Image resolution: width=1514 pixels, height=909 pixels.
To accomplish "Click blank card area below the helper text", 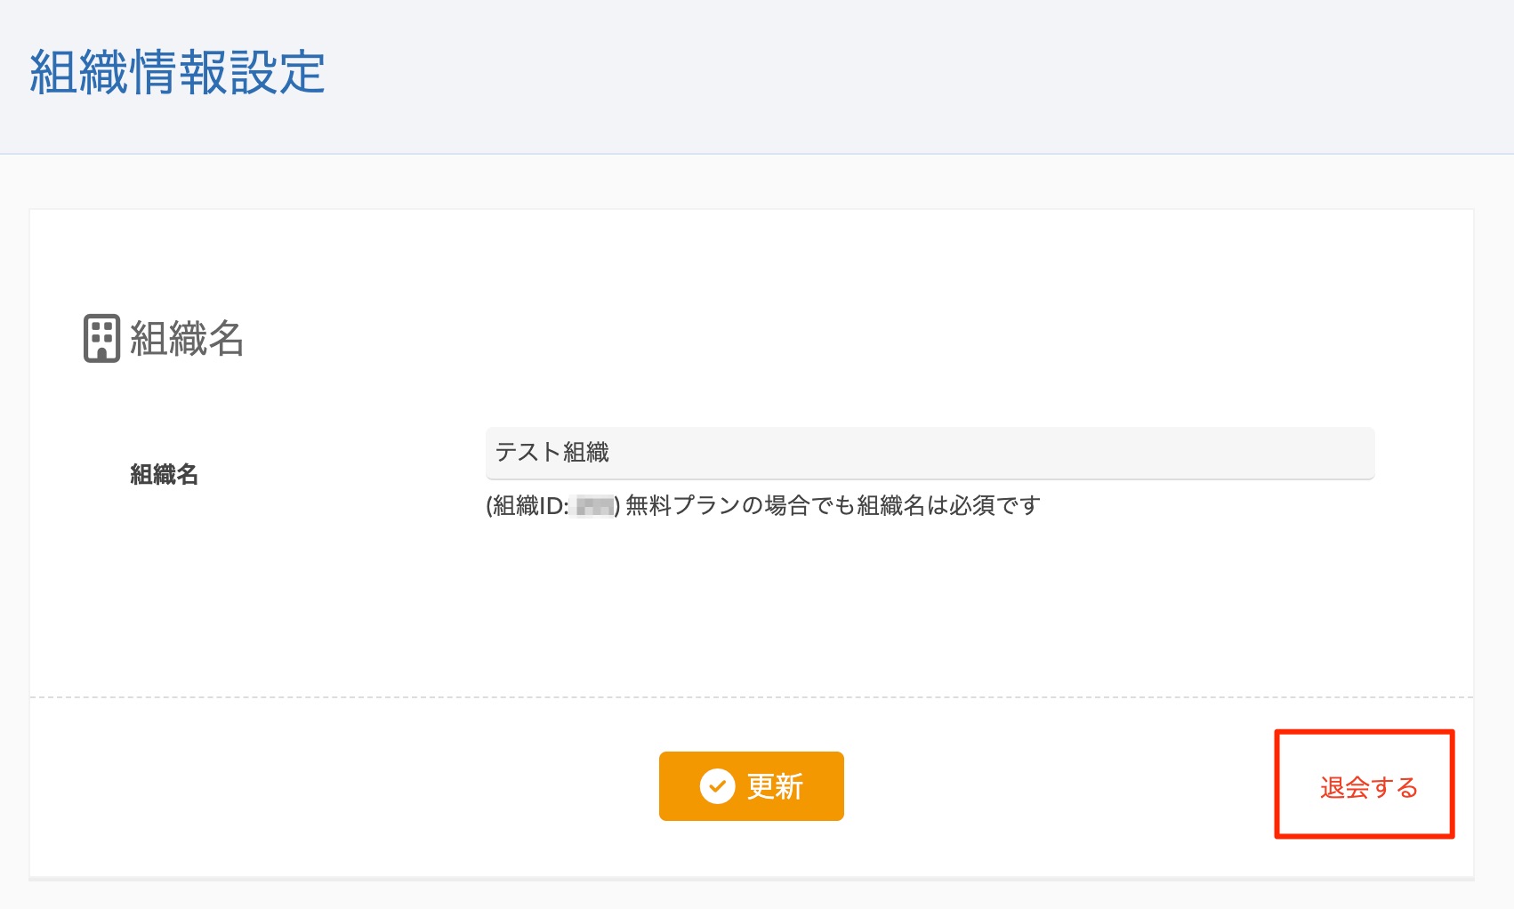I will pyautogui.click(x=751, y=605).
